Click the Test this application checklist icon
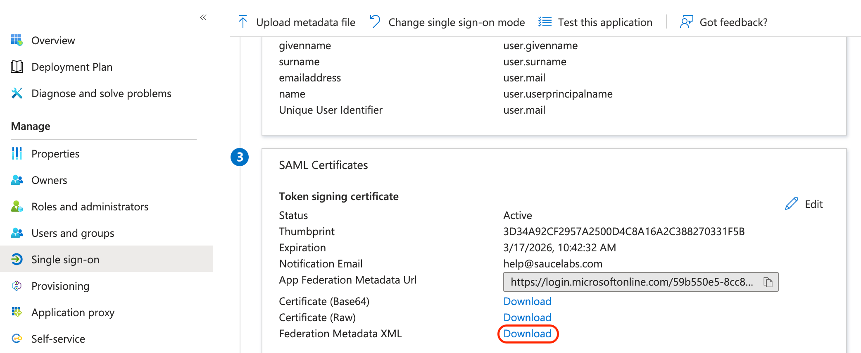 pos(545,22)
